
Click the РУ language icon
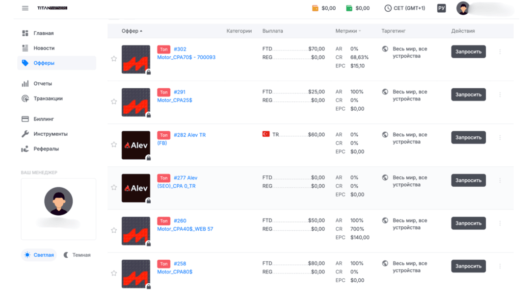(441, 8)
